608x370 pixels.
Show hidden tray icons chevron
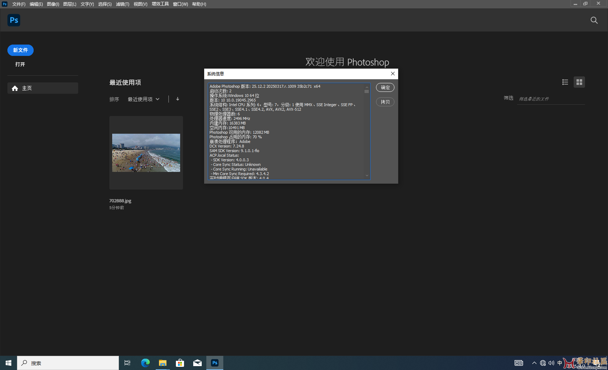tap(534, 363)
